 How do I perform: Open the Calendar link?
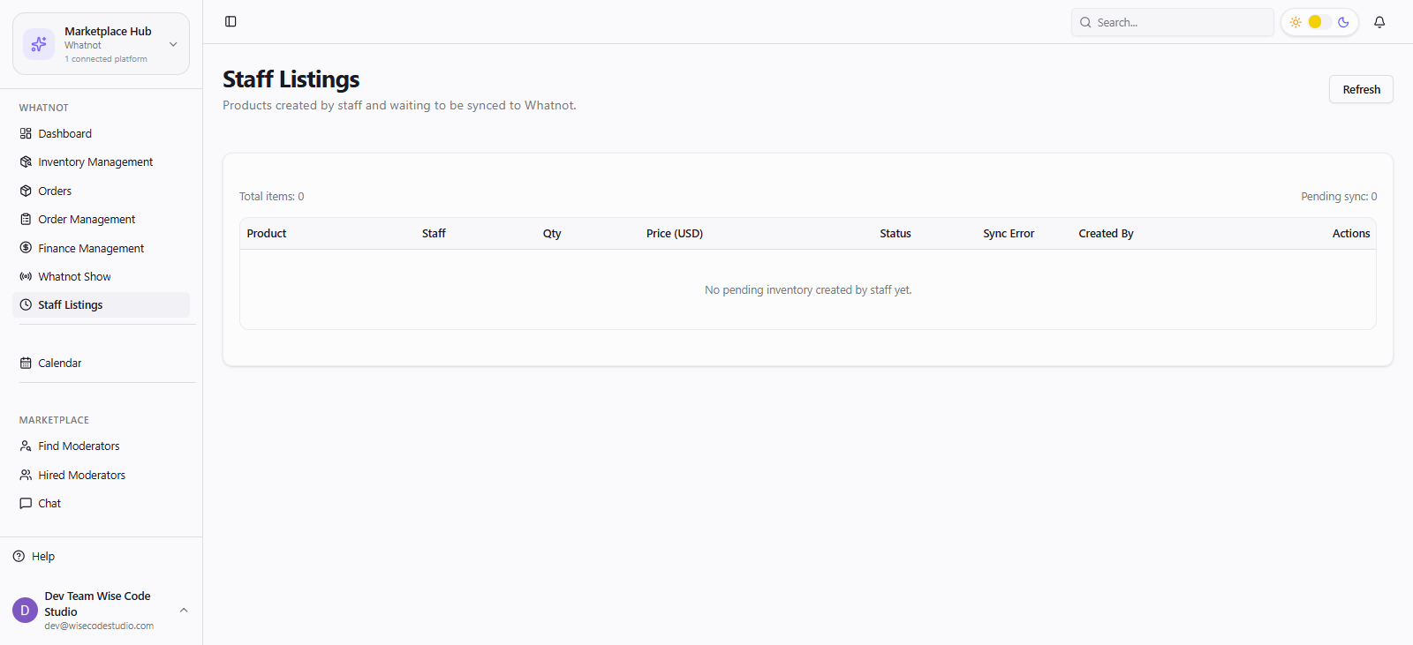pyautogui.click(x=101, y=363)
